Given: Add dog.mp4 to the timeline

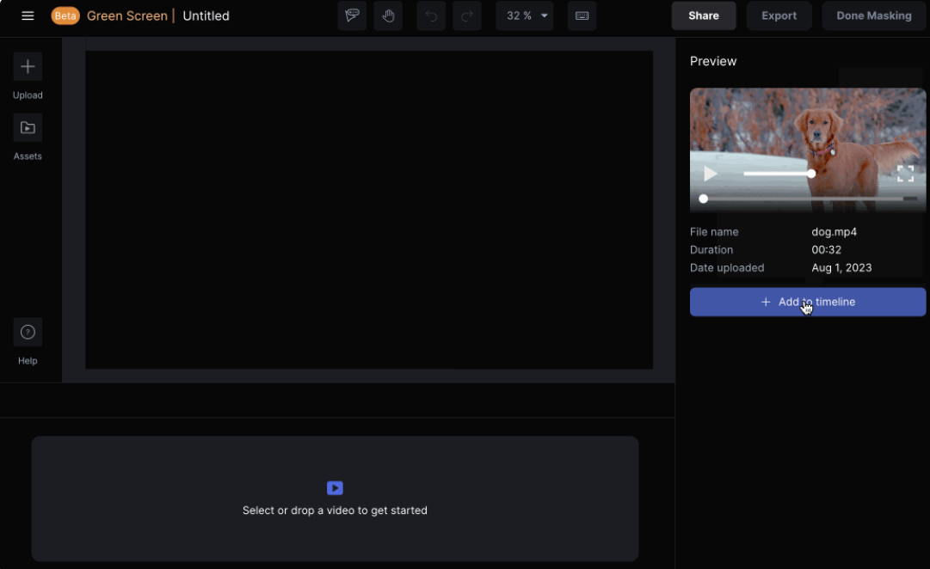Looking at the screenshot, I should [x=807, y=302].
